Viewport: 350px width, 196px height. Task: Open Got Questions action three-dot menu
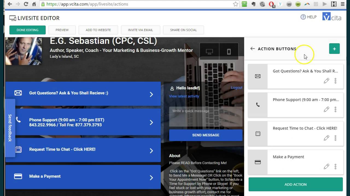coord(335,81)
